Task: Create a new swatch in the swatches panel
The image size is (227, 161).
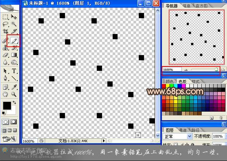Action: (x=212, y=118)
